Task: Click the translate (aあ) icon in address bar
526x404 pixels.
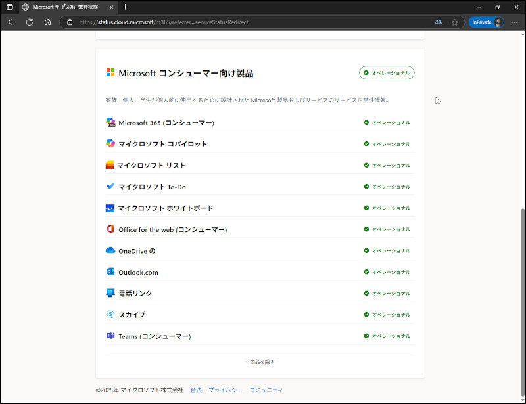Action: 438,22
